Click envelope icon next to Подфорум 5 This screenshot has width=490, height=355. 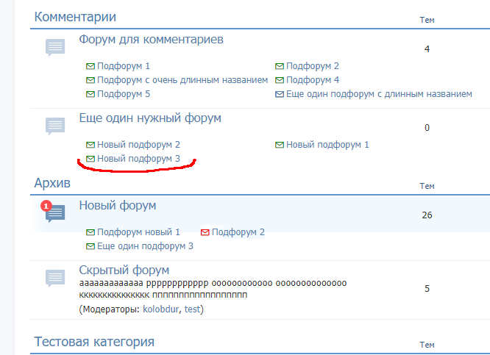click(x=90, y=94)
